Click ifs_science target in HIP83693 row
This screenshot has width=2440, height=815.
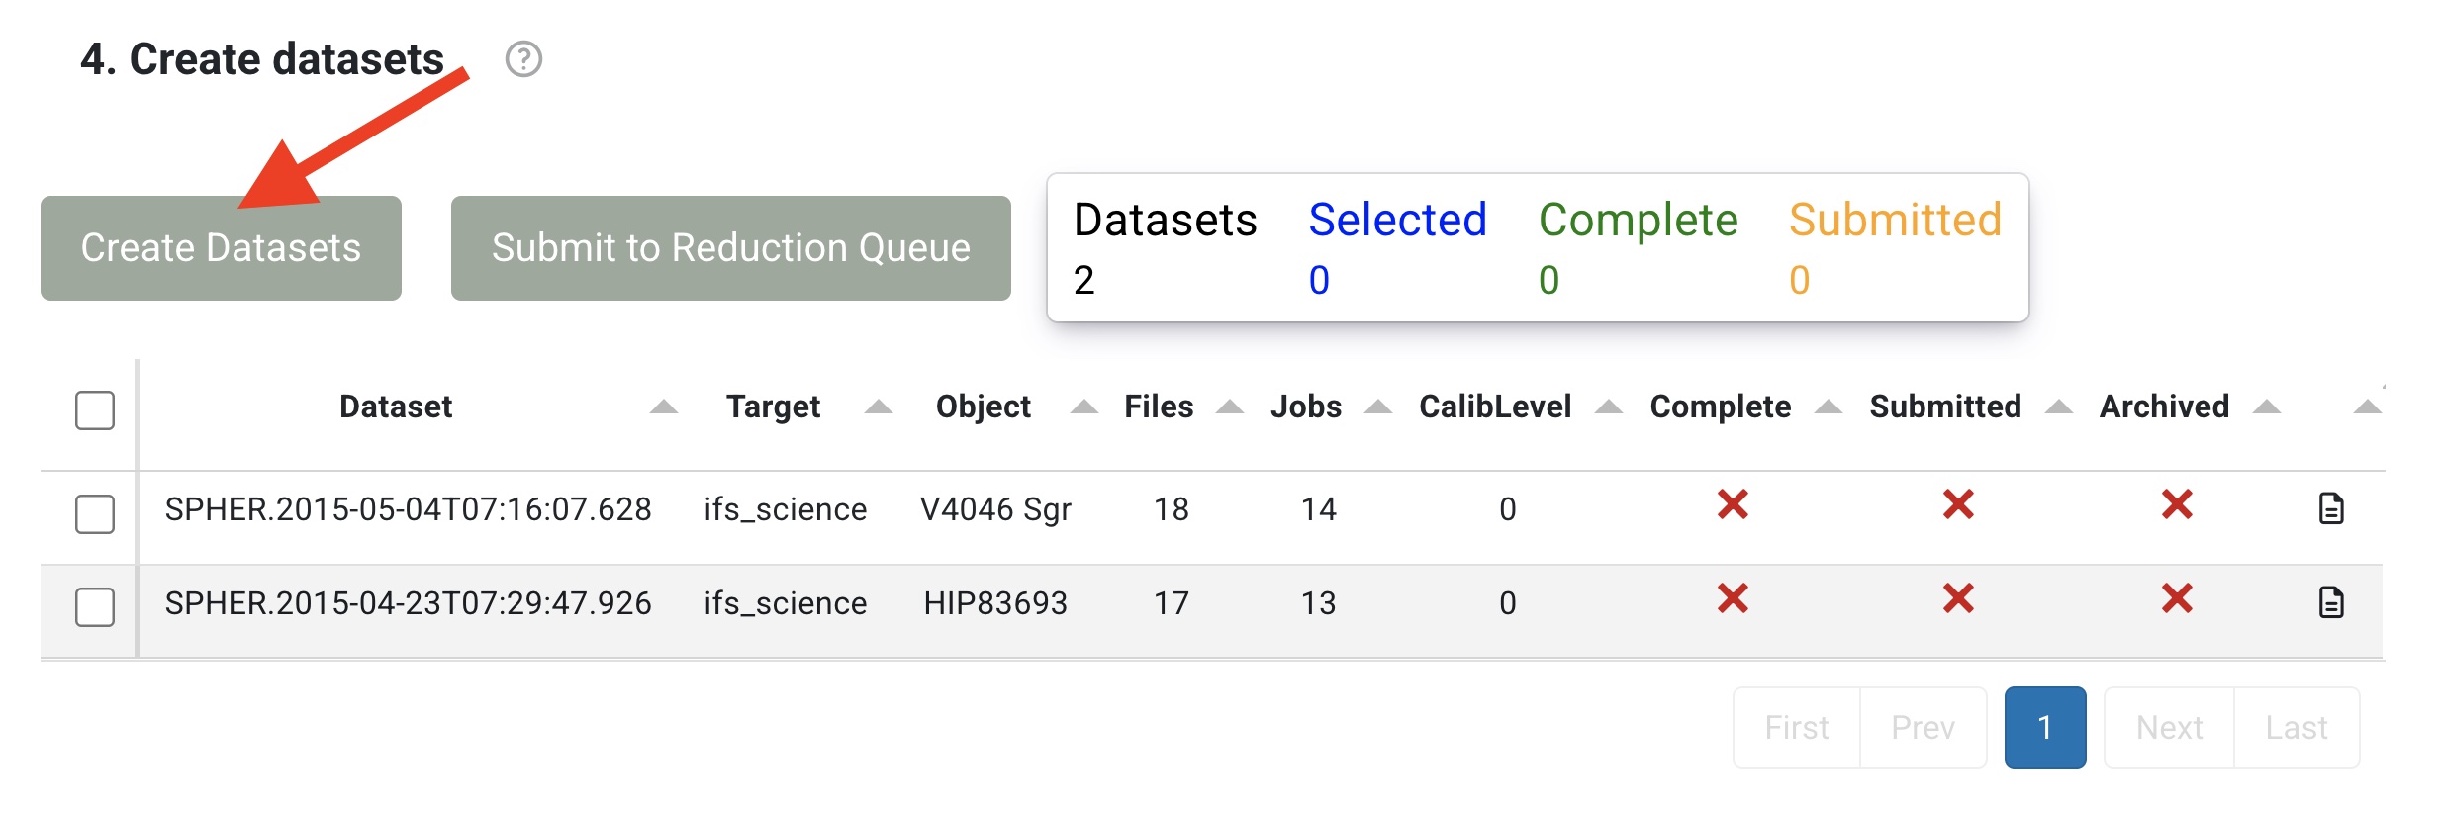click(x=786, y=603)
